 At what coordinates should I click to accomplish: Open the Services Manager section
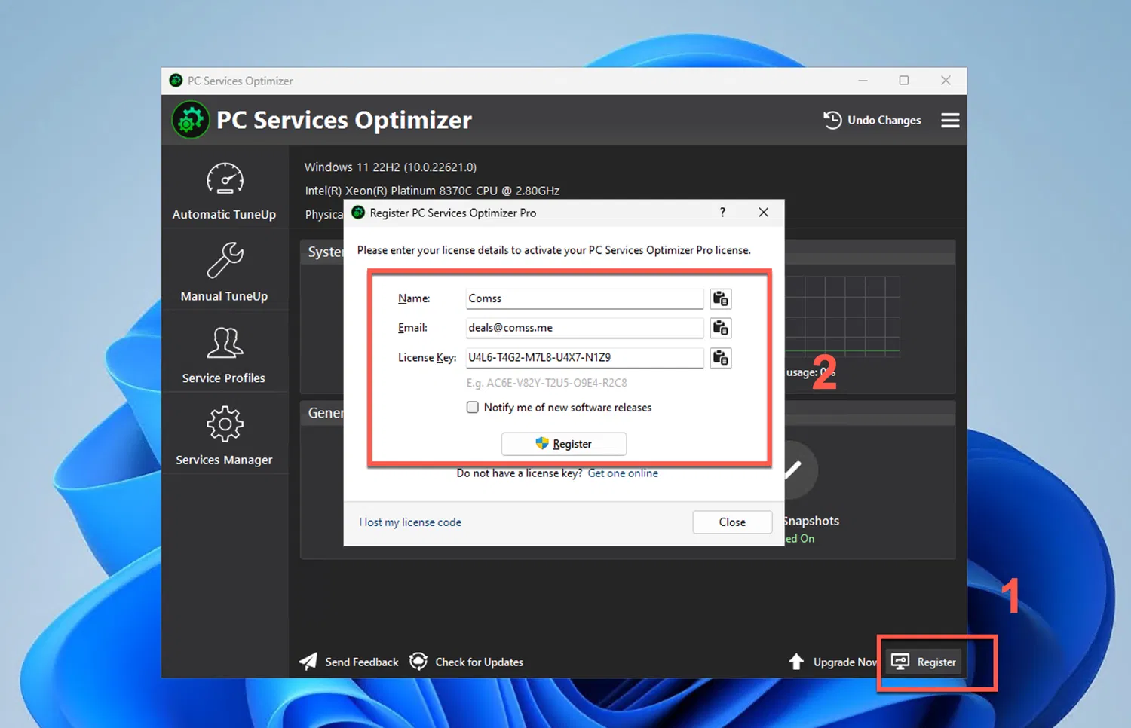(x=225, y=436)
